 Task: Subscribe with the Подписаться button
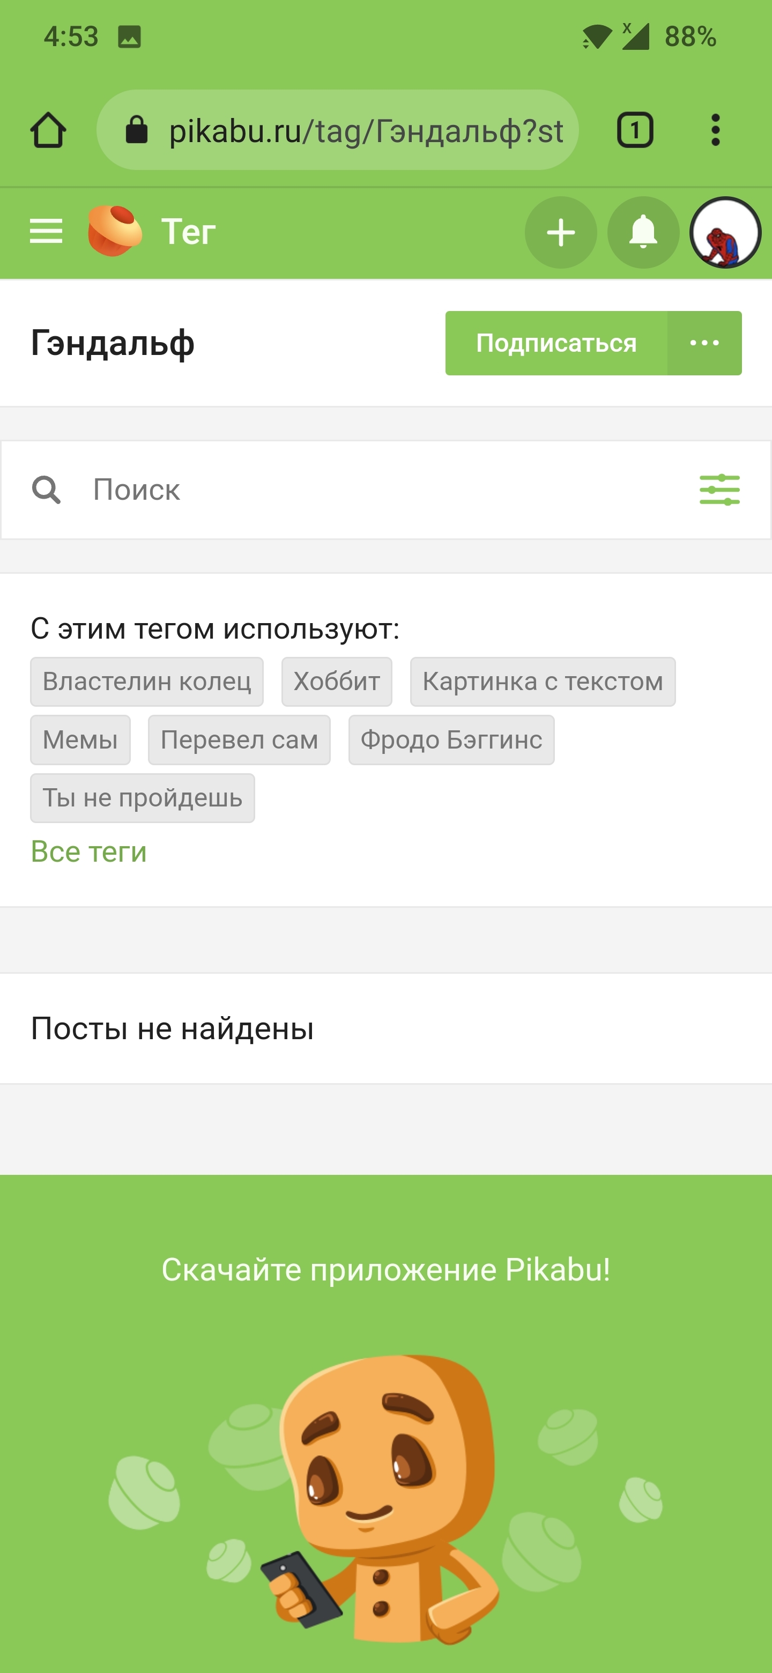[556, 343]
